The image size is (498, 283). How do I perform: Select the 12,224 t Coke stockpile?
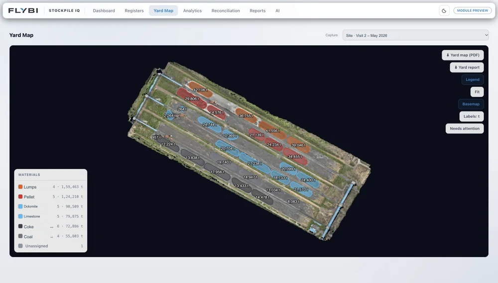coord(168,144)
